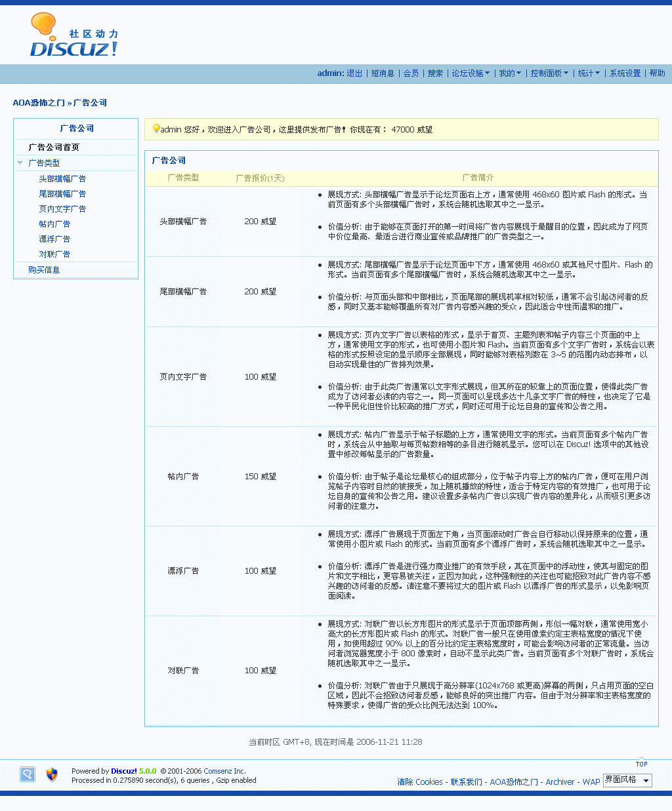
Task: Open the 我的 dropdown in the navigation bar
Action: point(510,73)
